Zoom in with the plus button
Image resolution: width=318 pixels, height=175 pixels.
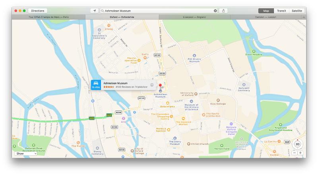click(300, 153)
